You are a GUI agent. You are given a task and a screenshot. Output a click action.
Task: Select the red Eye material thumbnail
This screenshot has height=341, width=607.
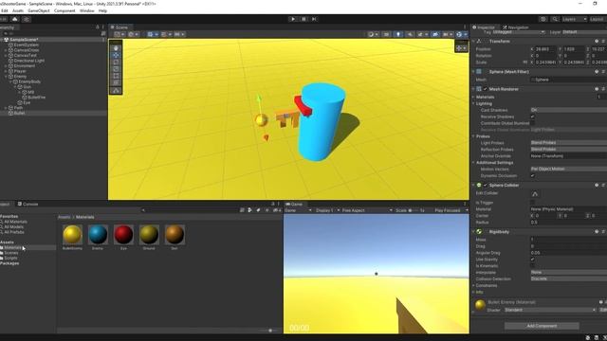[x=123, y=235]
